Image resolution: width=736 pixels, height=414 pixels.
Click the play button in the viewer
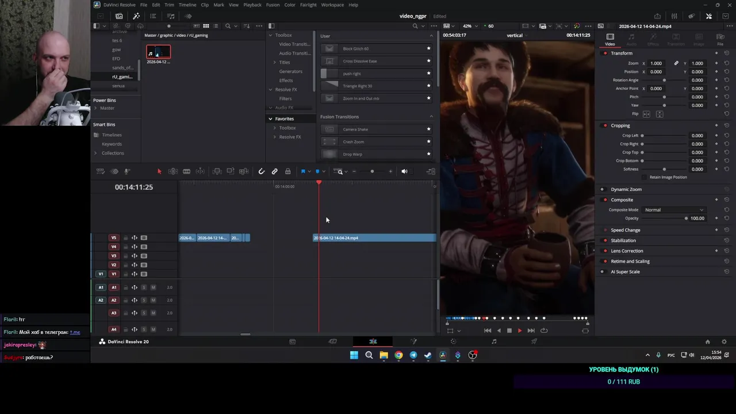[520, 331]
